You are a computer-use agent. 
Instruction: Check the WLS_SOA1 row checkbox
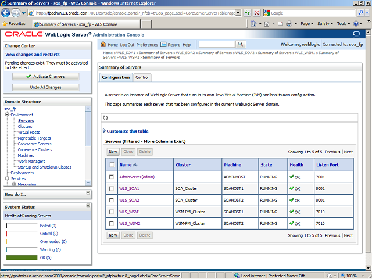(111, 189)
